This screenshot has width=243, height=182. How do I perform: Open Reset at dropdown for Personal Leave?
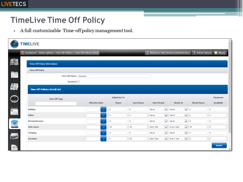pyautogui.click(x=186, y=121)
